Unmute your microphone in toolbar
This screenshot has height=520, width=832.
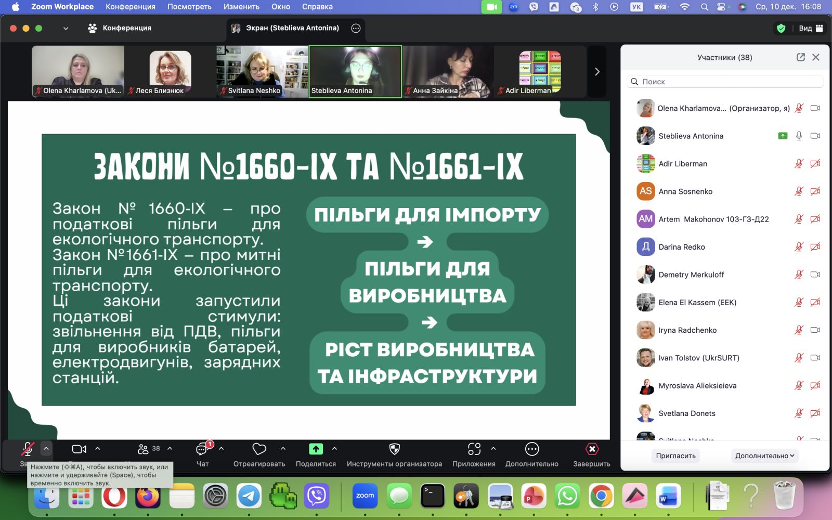27,449
